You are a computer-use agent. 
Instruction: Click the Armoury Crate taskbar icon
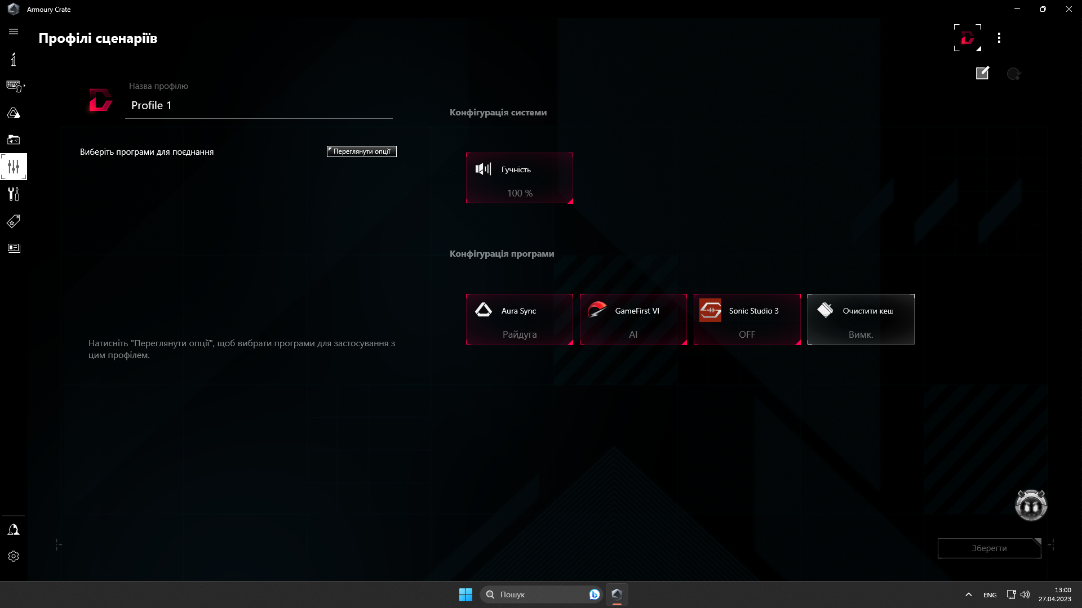pos(617,594)
